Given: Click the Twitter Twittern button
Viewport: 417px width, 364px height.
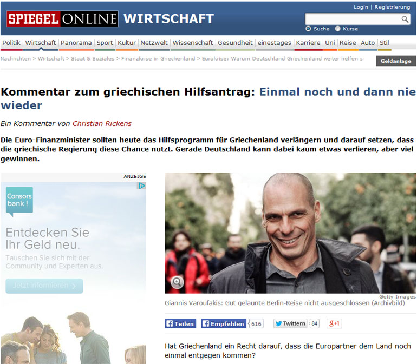Looking at the screenshot, I should click(290, 323).
